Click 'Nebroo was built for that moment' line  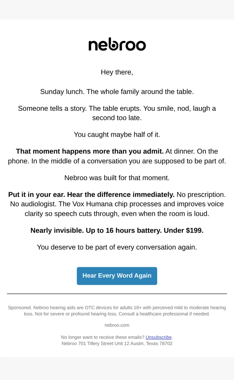click(x=117, y=178)
